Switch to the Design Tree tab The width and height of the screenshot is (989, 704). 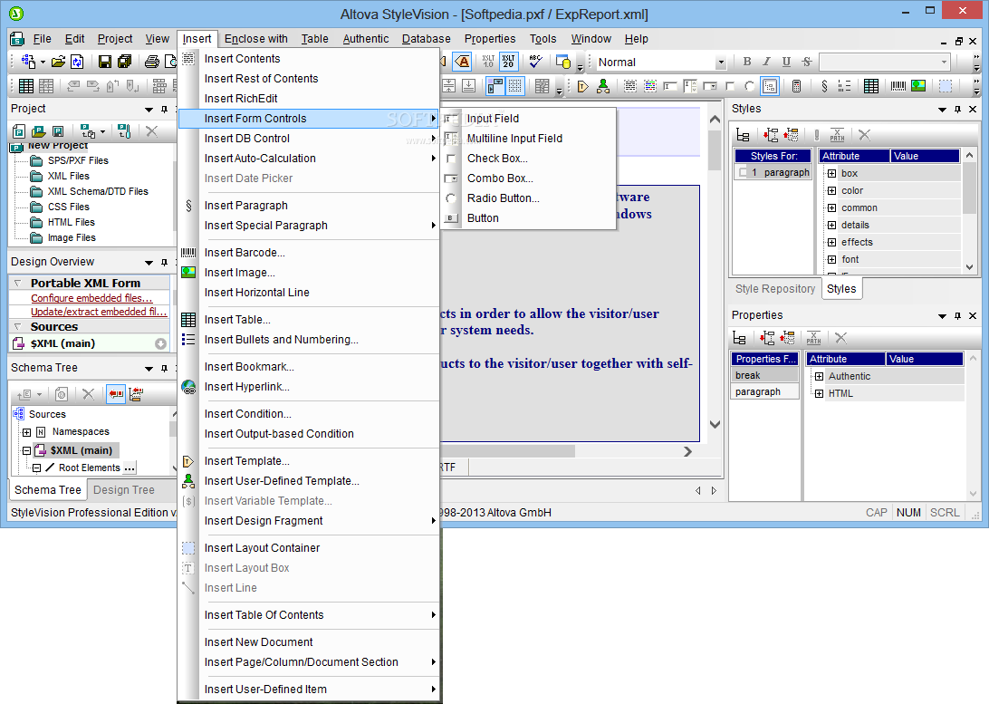click(x=123, y=489)
